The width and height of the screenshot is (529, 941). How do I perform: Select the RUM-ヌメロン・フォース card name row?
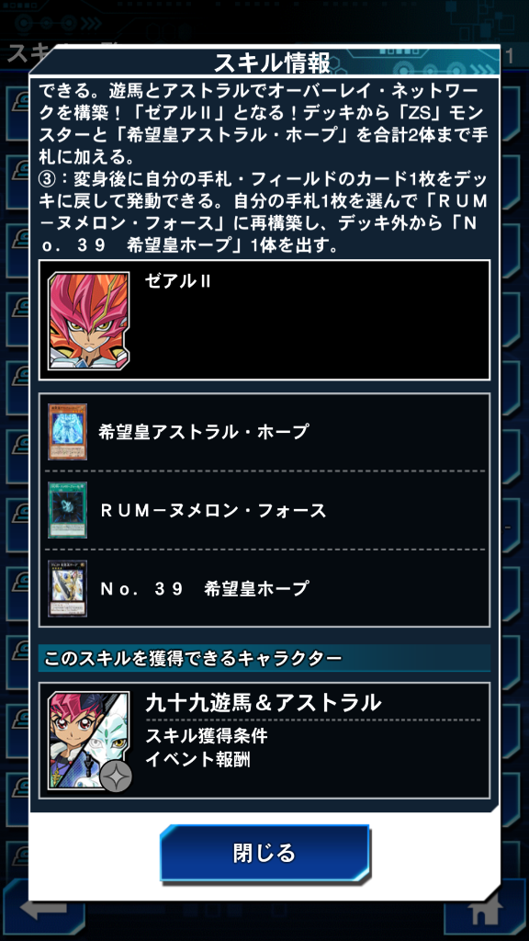coord(264,510)
